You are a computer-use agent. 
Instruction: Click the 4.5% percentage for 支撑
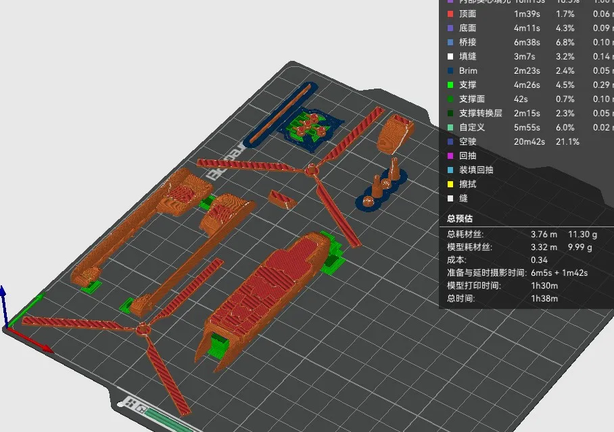click(x=565, y=85)
